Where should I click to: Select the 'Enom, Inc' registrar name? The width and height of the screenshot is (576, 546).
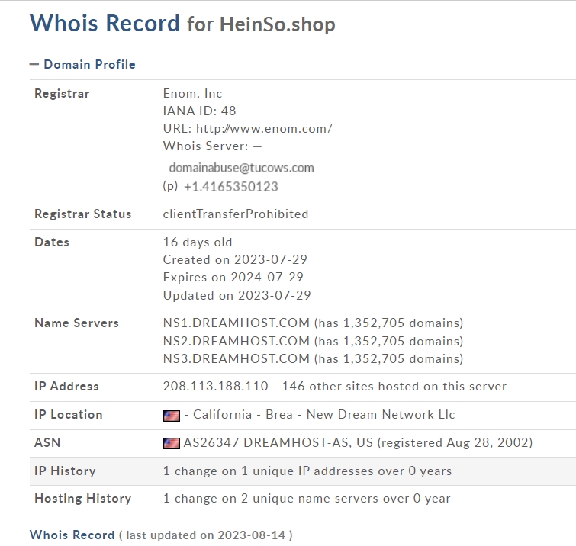(x=192, y=94)
